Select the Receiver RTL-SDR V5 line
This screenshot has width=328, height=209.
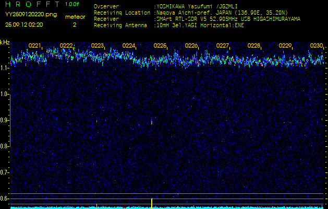[227, 18]
